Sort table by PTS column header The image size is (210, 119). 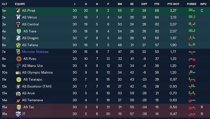pos(157,4)
